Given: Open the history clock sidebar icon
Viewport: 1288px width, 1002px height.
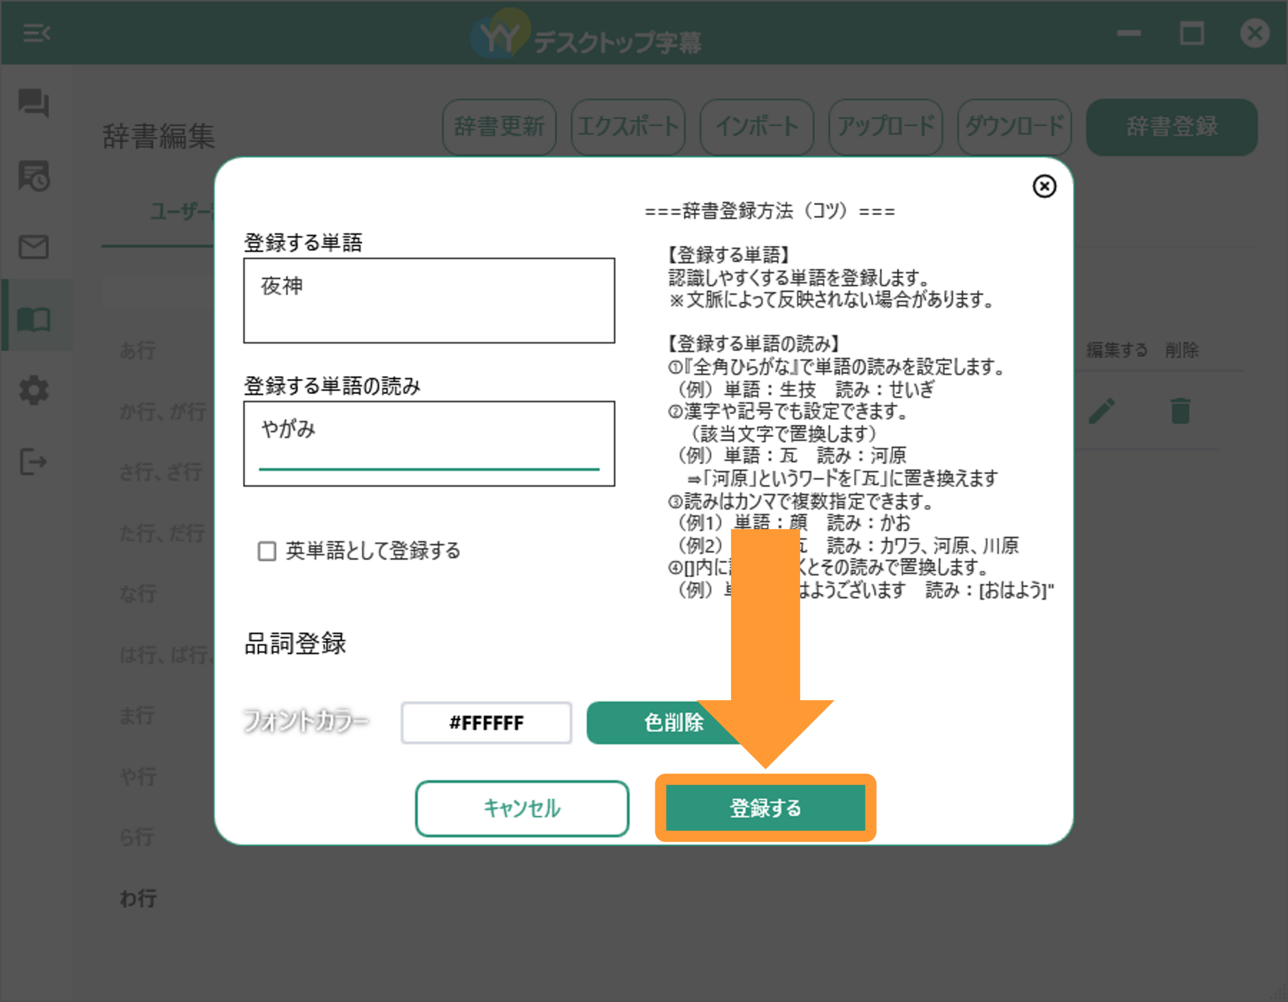Looking at the screenshot, I should pos(34,175).
